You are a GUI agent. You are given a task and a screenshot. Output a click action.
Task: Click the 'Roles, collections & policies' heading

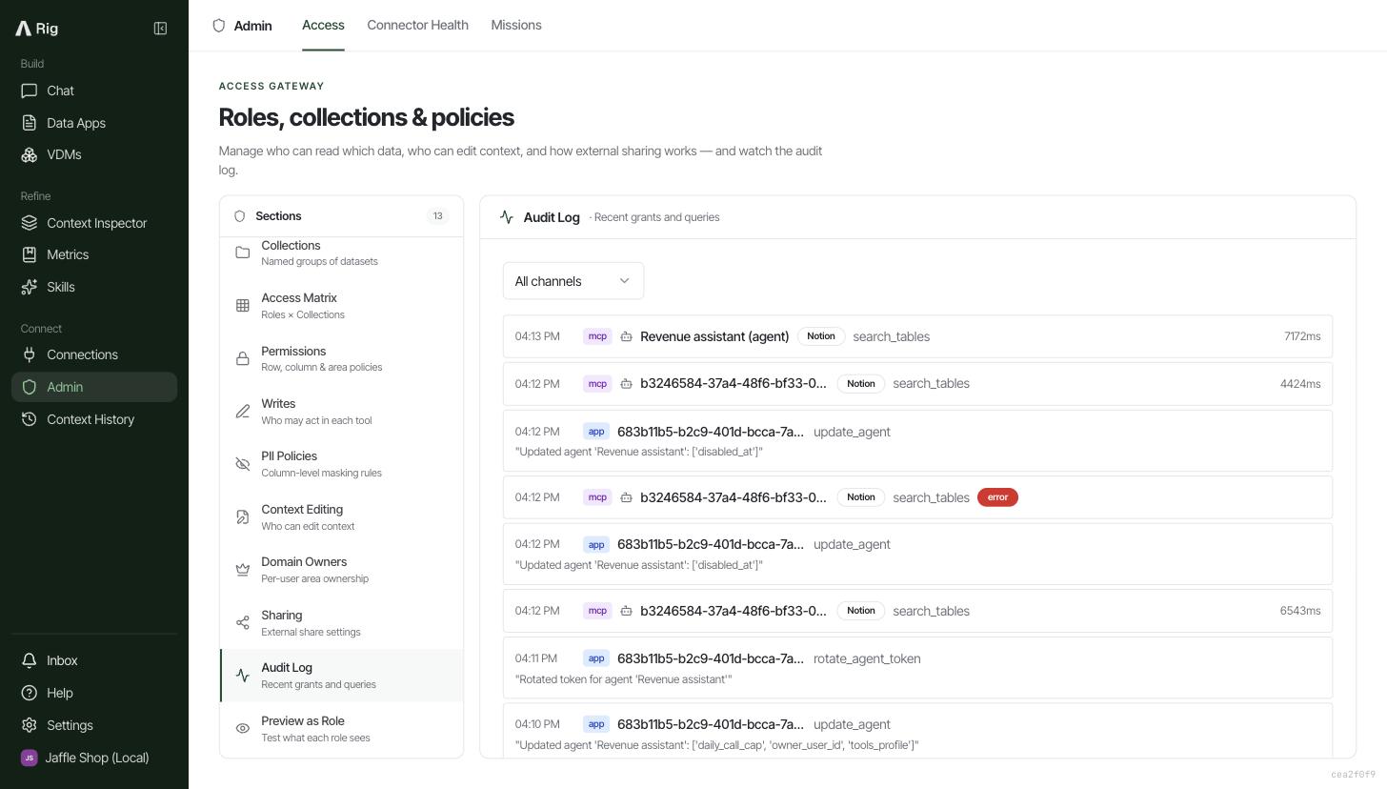367,117
